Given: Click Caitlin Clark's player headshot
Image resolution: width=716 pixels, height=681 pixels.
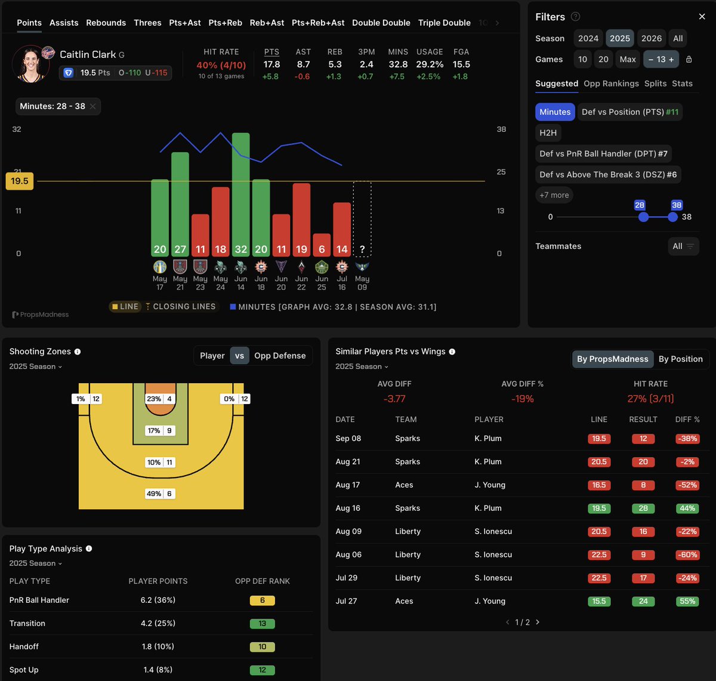Looking at the screenshot, I should click(30, 63).
